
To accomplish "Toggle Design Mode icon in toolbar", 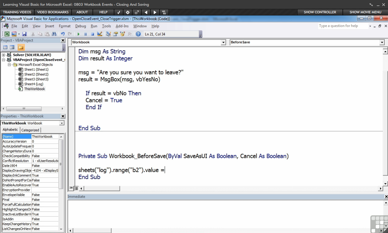I will point(100,34).
